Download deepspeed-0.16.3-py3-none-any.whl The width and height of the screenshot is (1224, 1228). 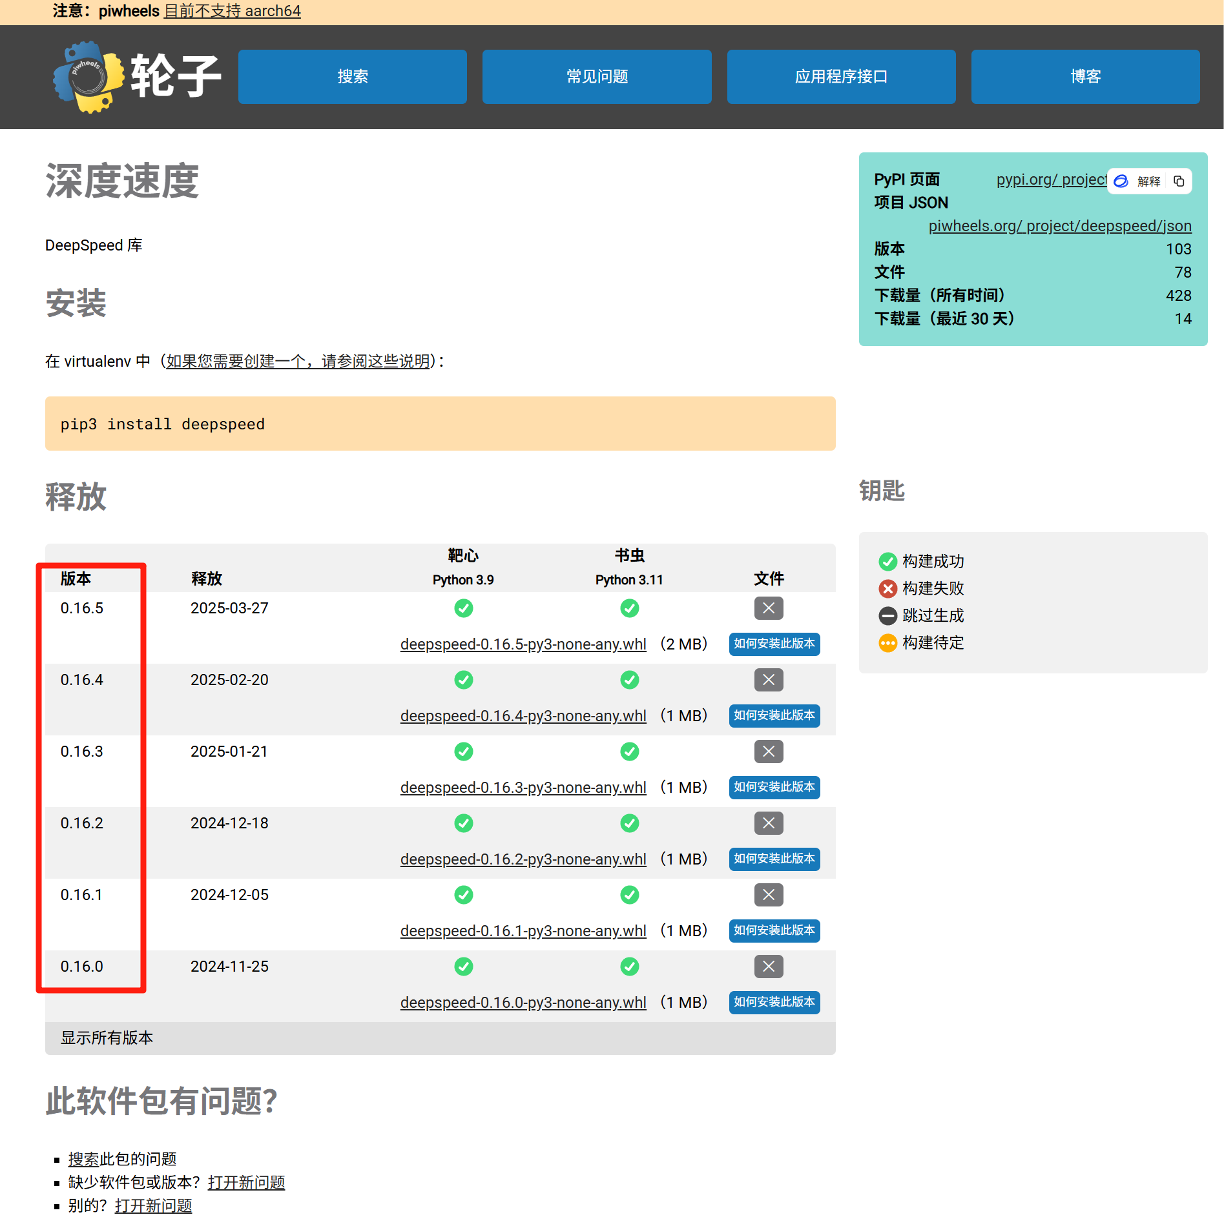coord(523,788)
